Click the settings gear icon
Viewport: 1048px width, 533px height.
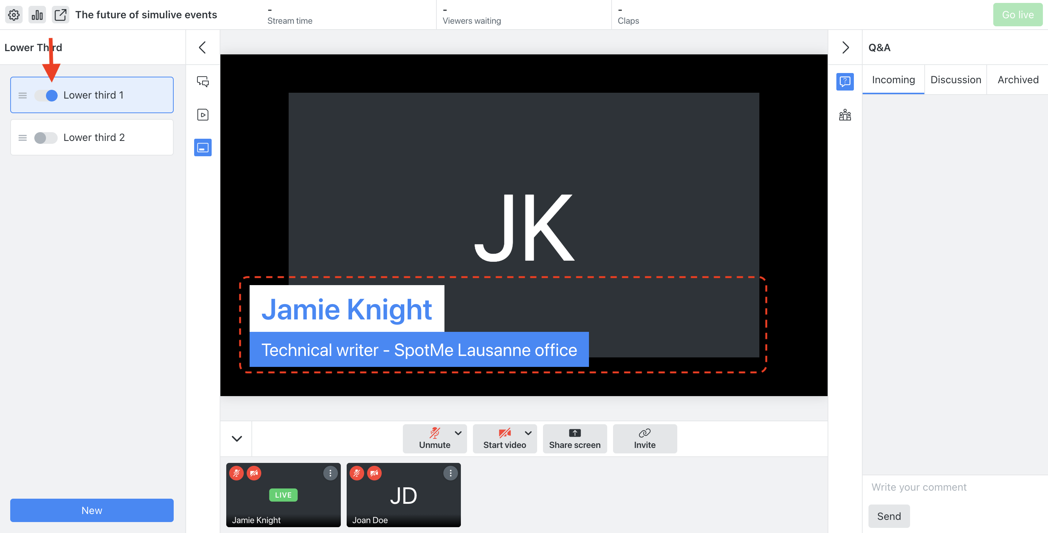tap(14, 14)
